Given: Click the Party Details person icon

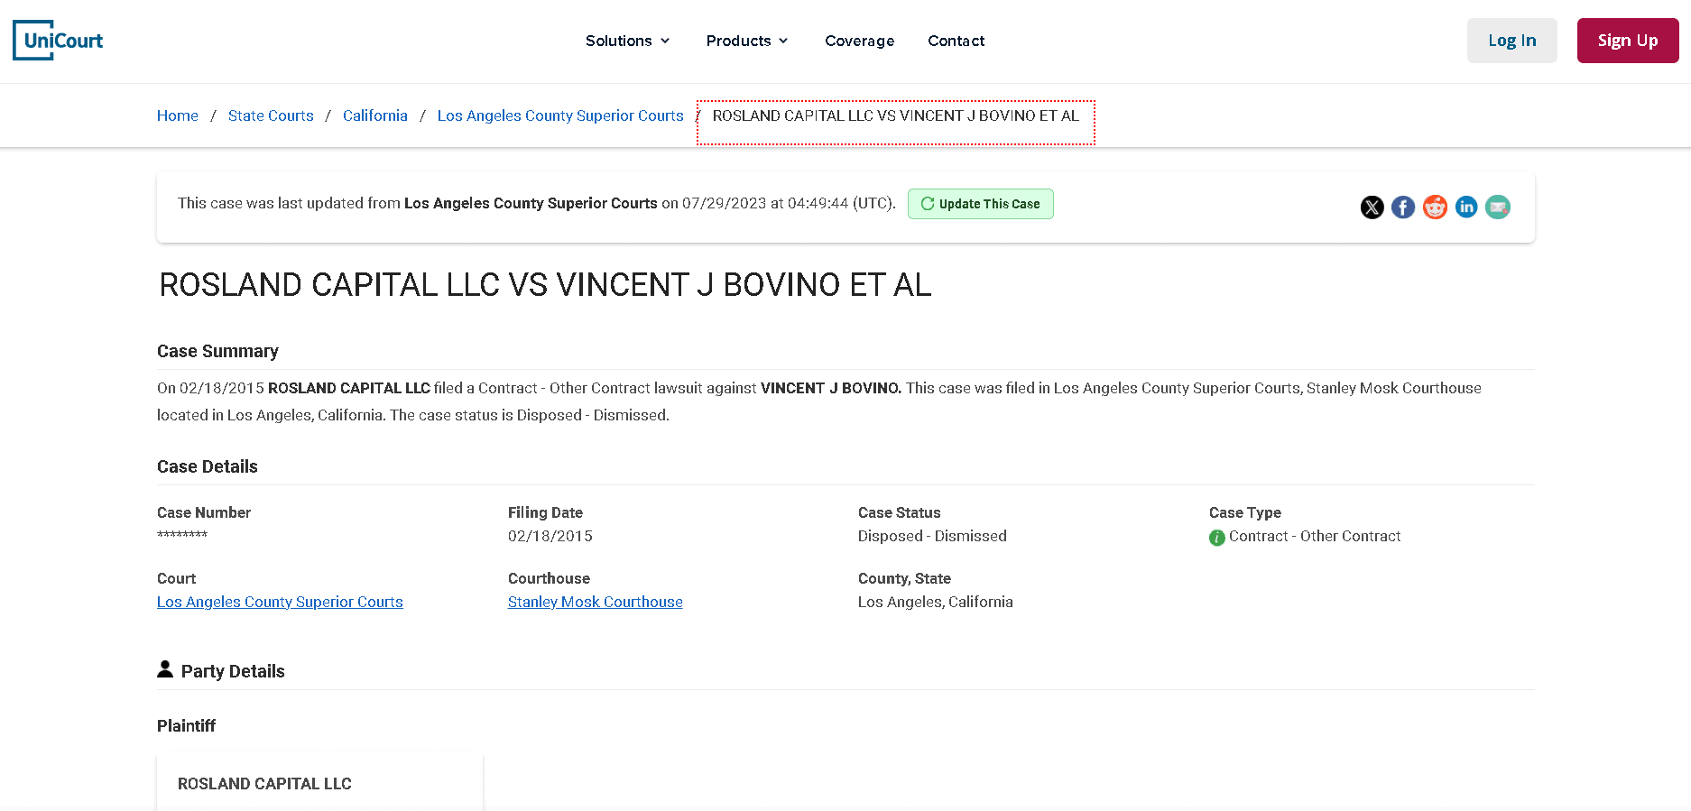Looking at the screenshot, I should click(x=165, y=669).
